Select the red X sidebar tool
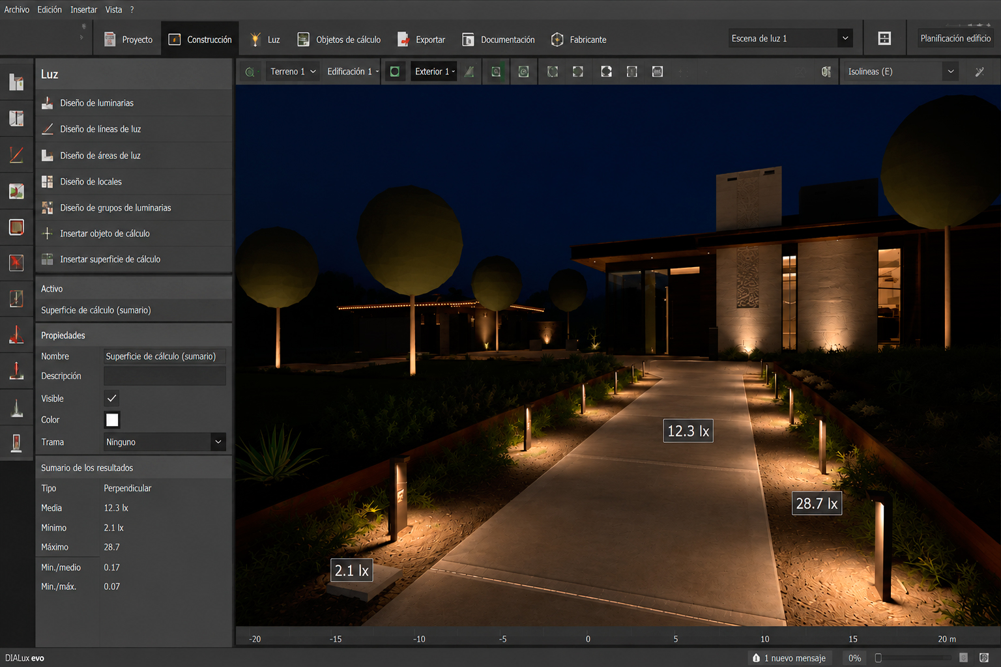Screen dimensions: 1001x667 point(16,263)
